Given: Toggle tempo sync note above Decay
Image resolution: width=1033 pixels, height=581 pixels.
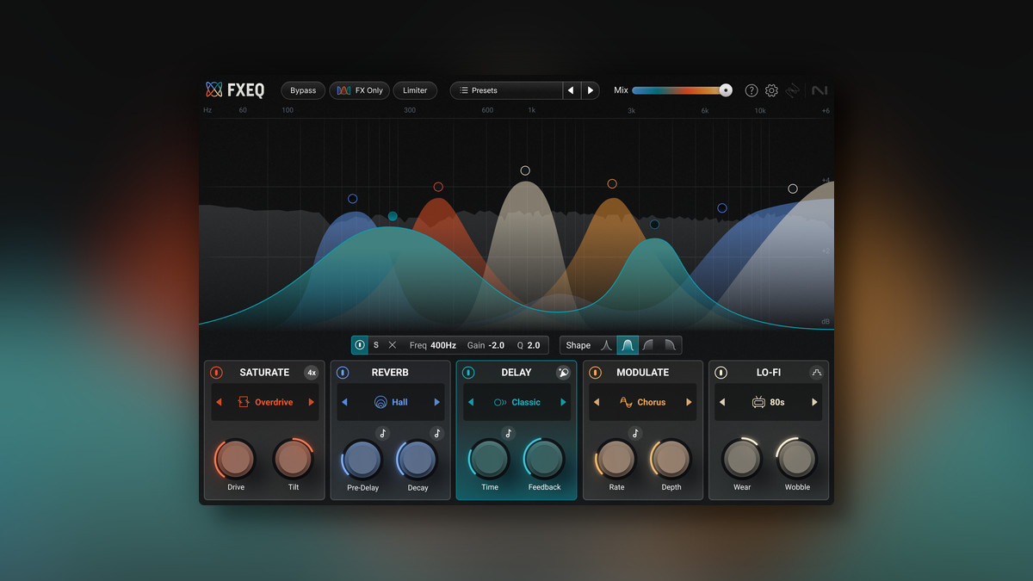Looking at the screenshot, I should (x=437, y=433).
